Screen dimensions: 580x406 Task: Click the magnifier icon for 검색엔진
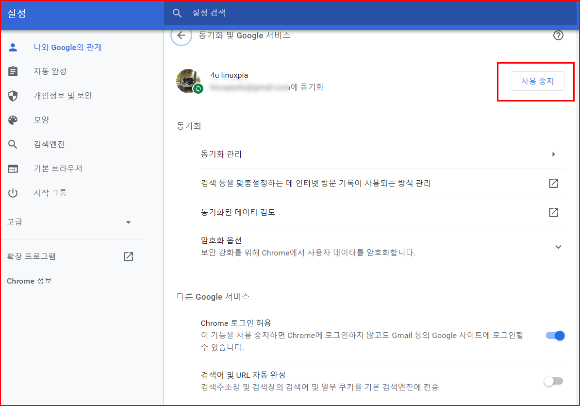pos(13,144)
